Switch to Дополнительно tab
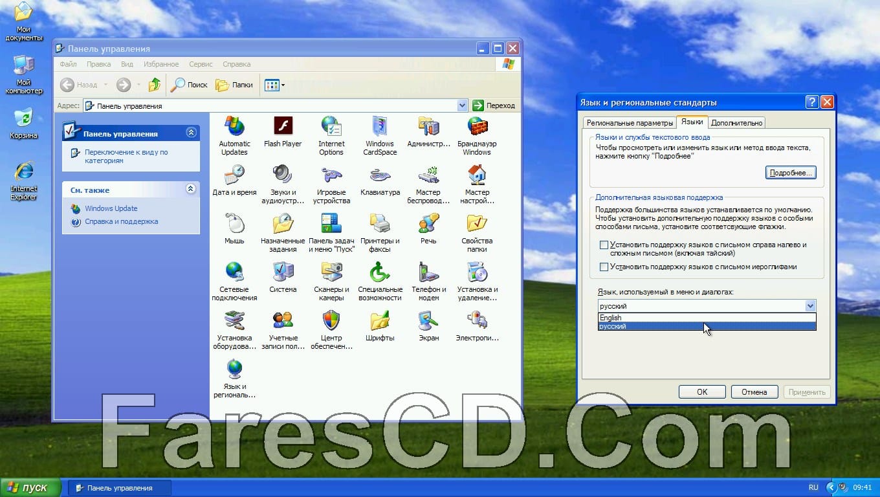Image resolution: width=880 pixels, height=497 pixels. coord(736,123)
